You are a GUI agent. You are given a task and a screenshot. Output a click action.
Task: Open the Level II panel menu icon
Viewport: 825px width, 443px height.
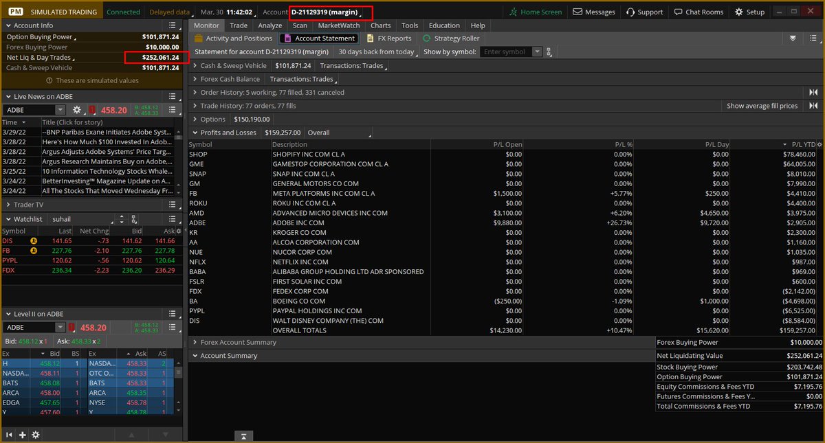click(174, 314)
